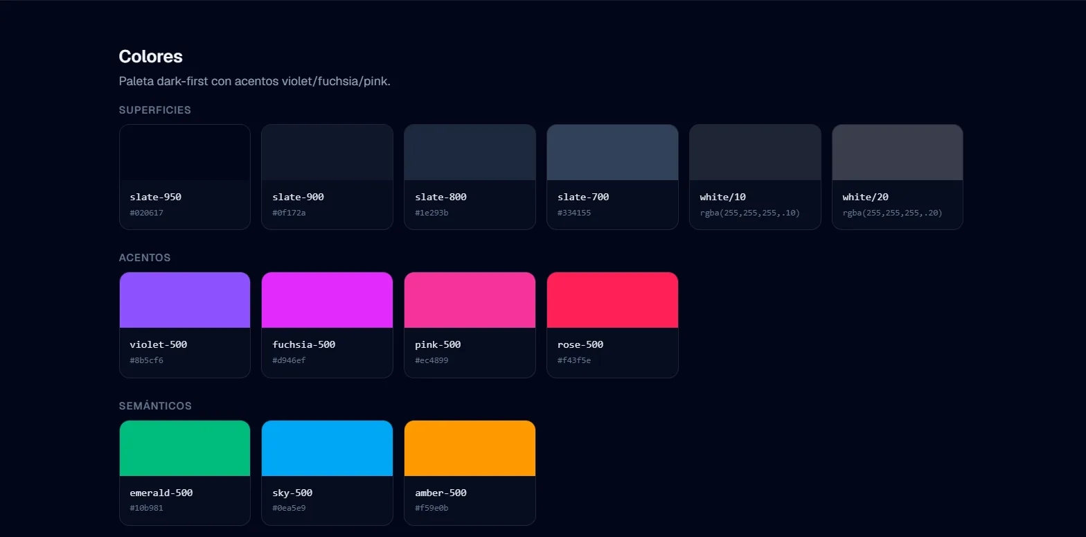Click the hex code "#1e293b"
Viewport: 1086px width, 537px height.
pos(432,213)
